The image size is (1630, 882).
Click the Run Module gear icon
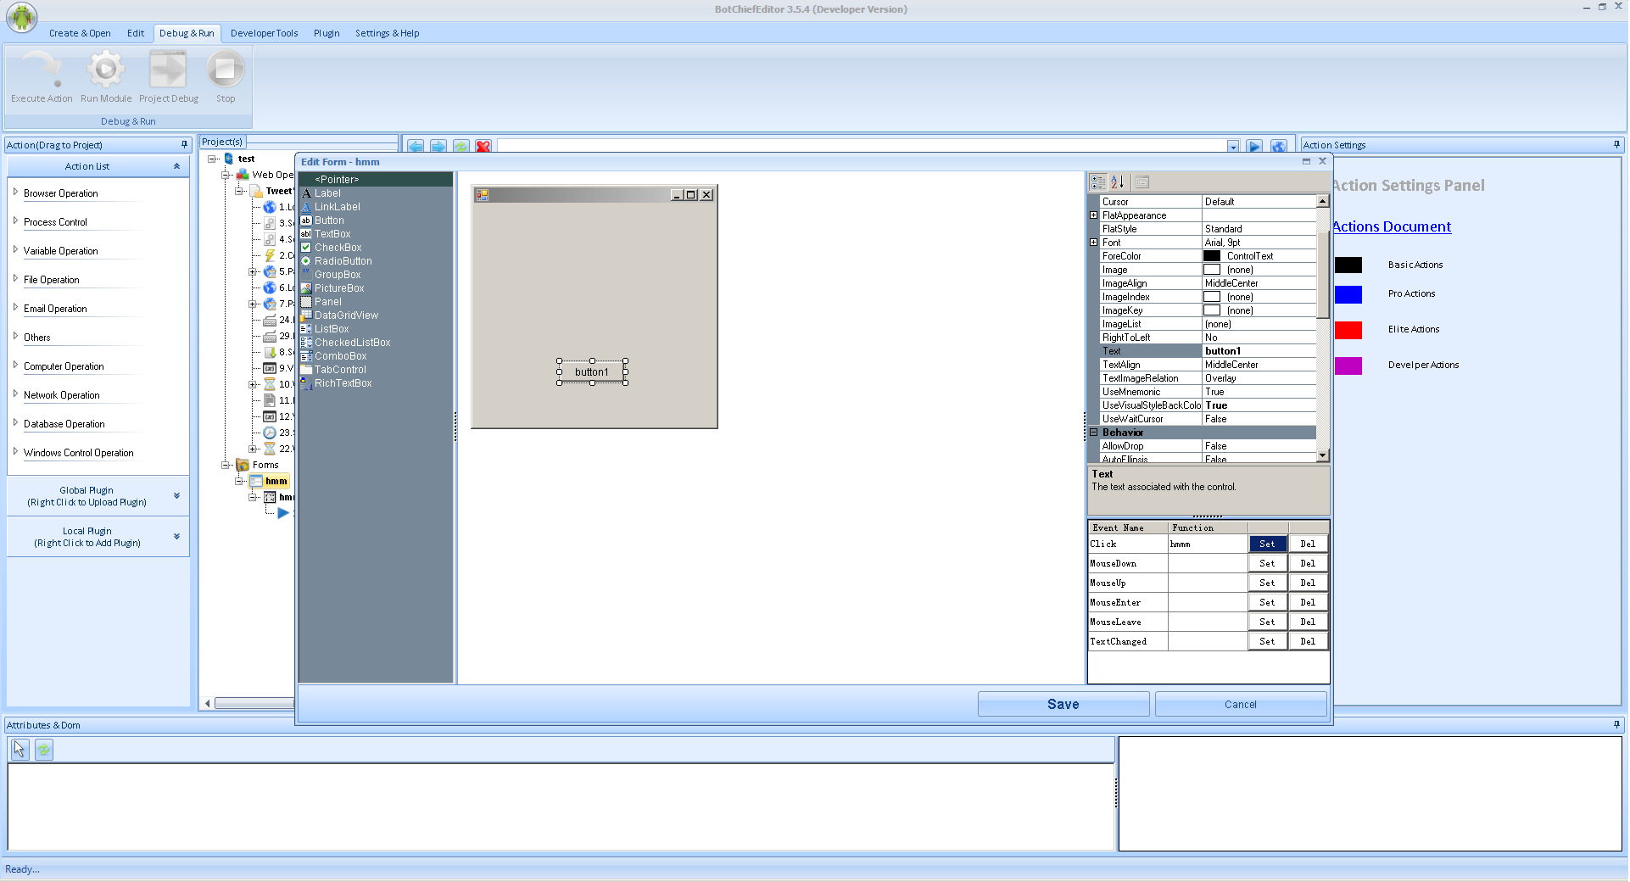point(106,70)
